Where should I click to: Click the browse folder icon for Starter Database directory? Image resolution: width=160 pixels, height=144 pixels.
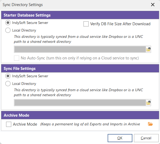[x=148, y=49]
